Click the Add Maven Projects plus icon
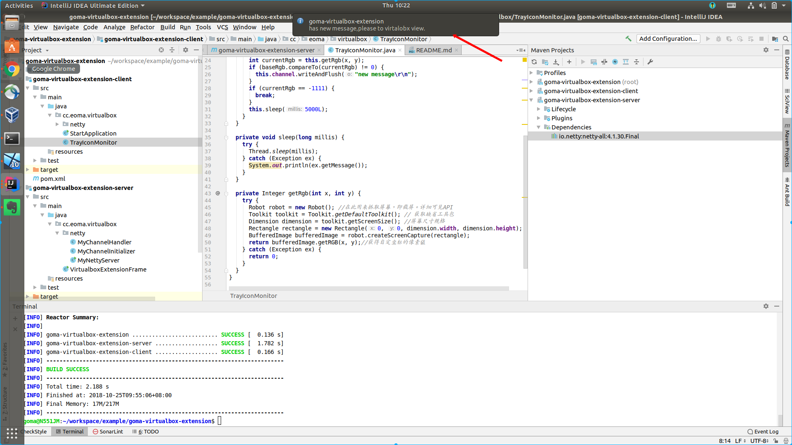Image resolution: width=792 pixels, height=445 pixels. click(x=569, y=62)
